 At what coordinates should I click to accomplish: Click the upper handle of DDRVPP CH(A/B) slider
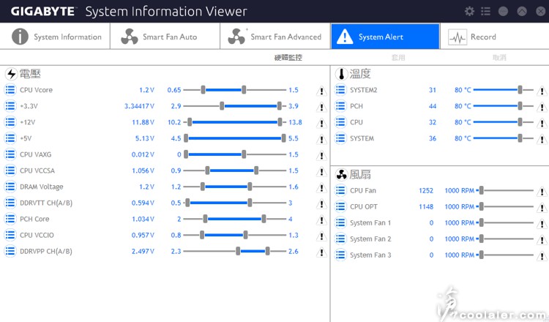coord(267,251)
